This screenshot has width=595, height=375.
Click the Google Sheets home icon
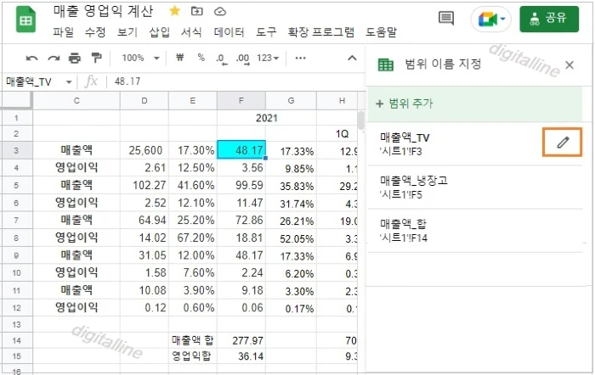pos(25,20)
